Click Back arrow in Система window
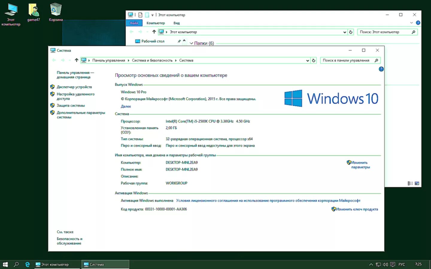The image size is (431, 269). click(x=54, y=60)
